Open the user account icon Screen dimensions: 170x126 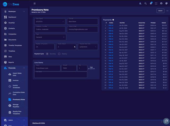point(161,4)
